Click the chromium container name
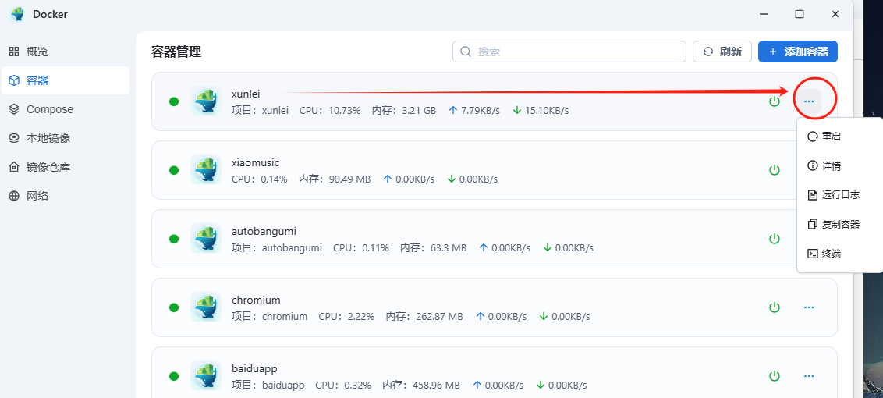The image size is (883, 398). point(256,300)
